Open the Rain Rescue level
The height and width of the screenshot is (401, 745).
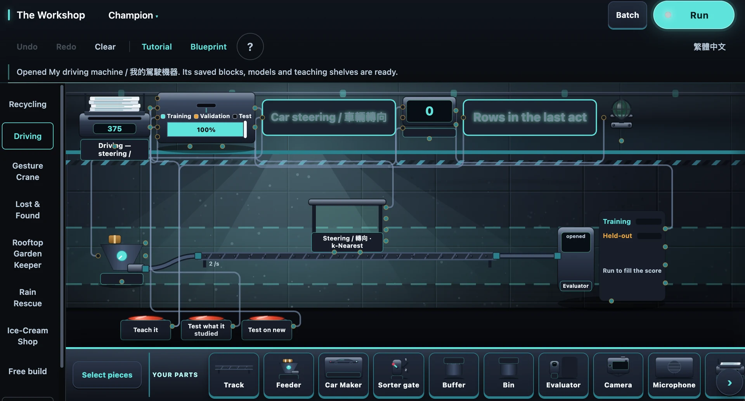pos(28,298)
